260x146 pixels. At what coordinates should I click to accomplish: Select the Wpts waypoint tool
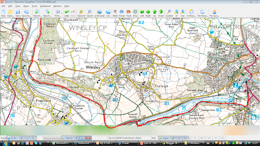(115, 13)
